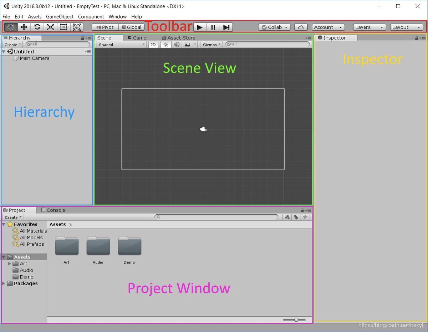The image size is (428, 332).
Task: Open the Gizmos dropdown
Action: pyautogui.click(x=212, y=45)
